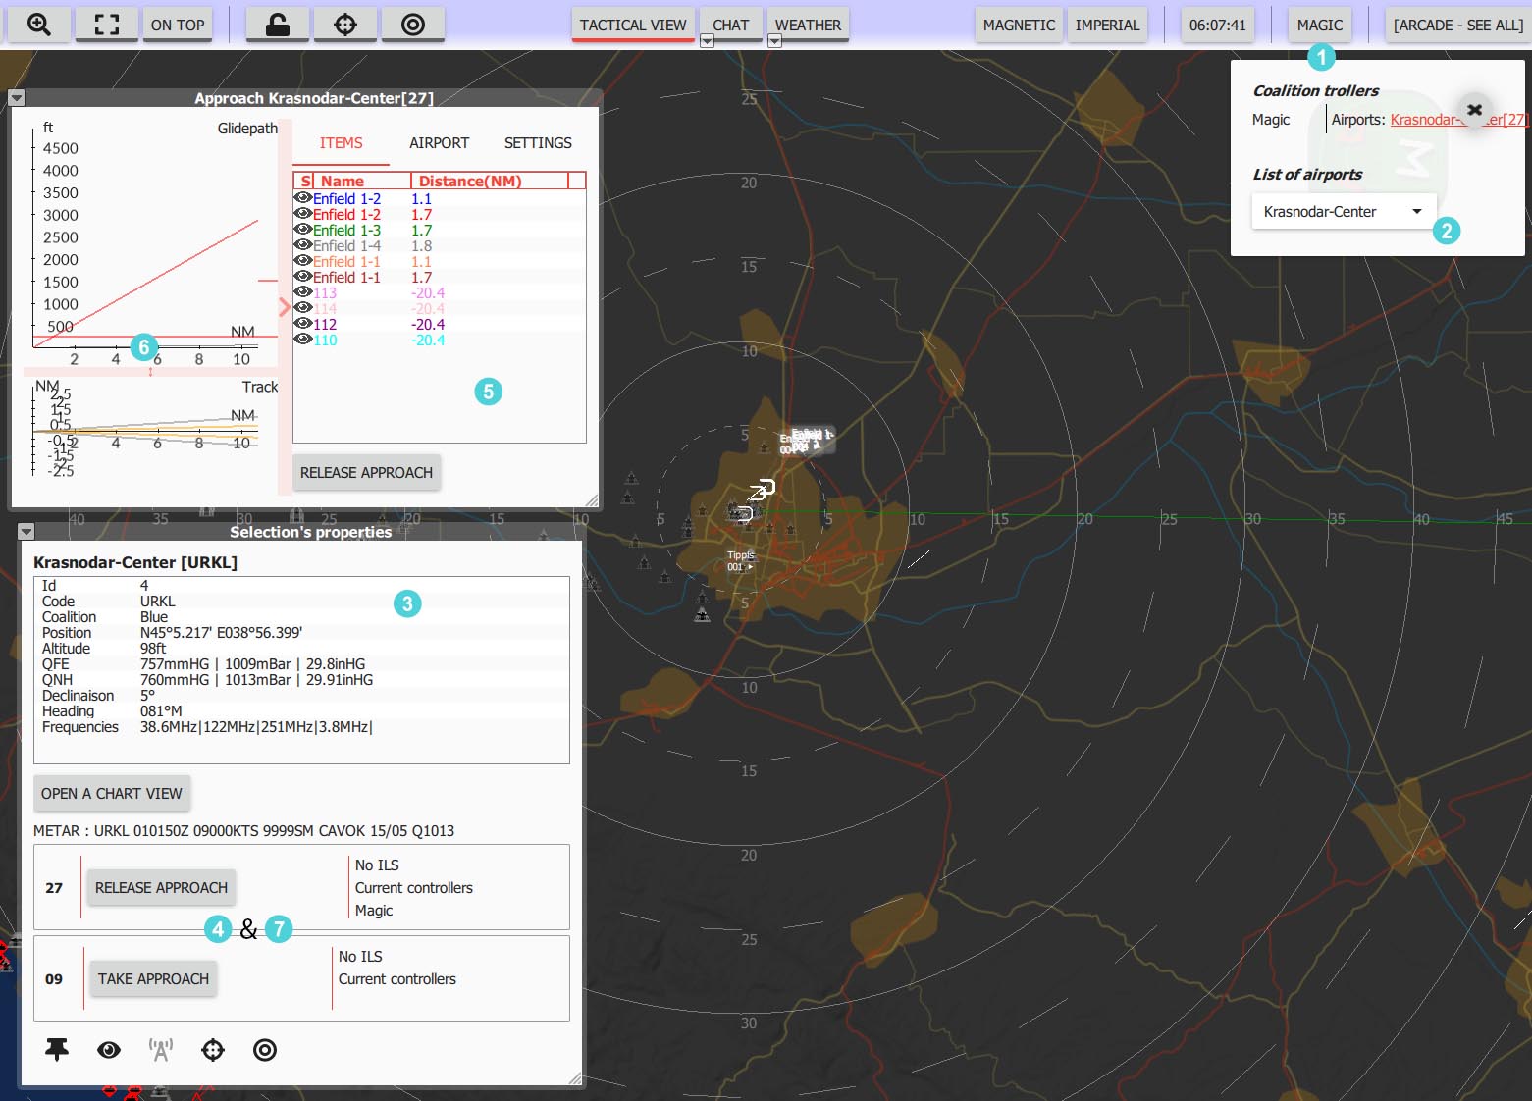The height and width of the screenshot is (1101, 1532).
Task: Click the circular target icon in top toolbar
Action: pos(413,26)
